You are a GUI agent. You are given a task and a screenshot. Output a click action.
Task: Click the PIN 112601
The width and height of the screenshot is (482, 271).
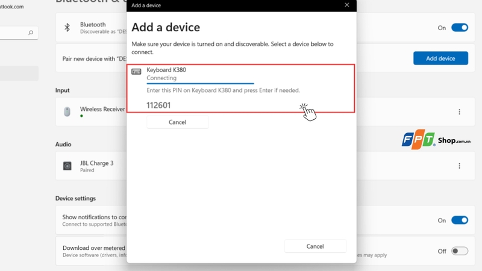click(158, 105)
